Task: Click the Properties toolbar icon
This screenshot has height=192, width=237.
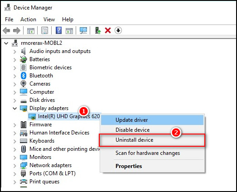Action: 44,30
